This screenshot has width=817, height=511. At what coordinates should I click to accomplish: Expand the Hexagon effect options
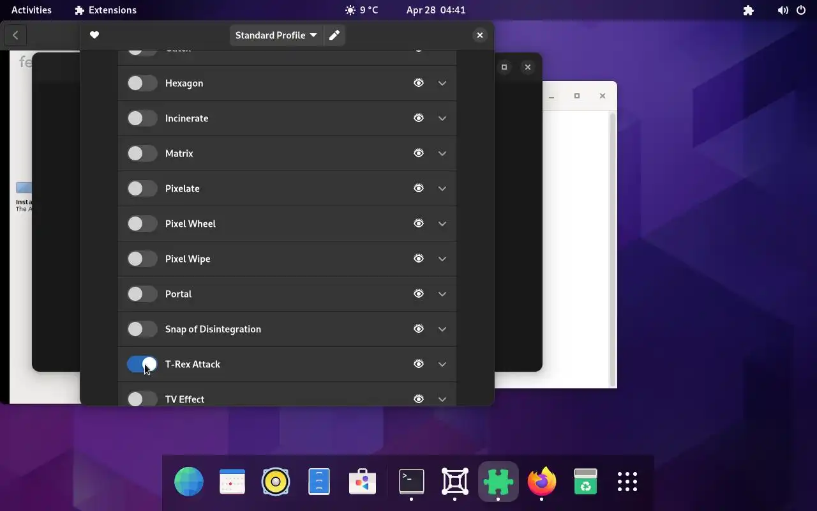(442, 83)
